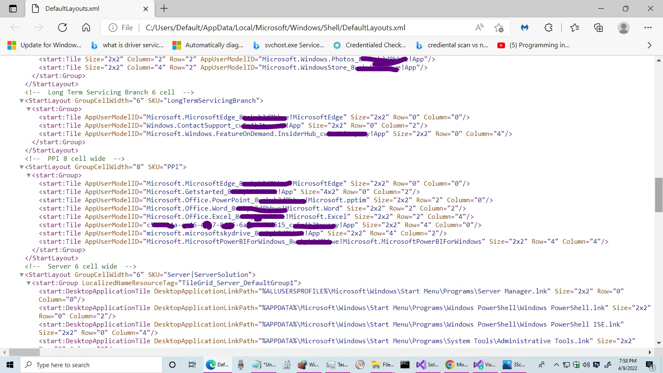
Task: Click the Windows.ContactSupport tile line
Action: [x=233, y=126]
